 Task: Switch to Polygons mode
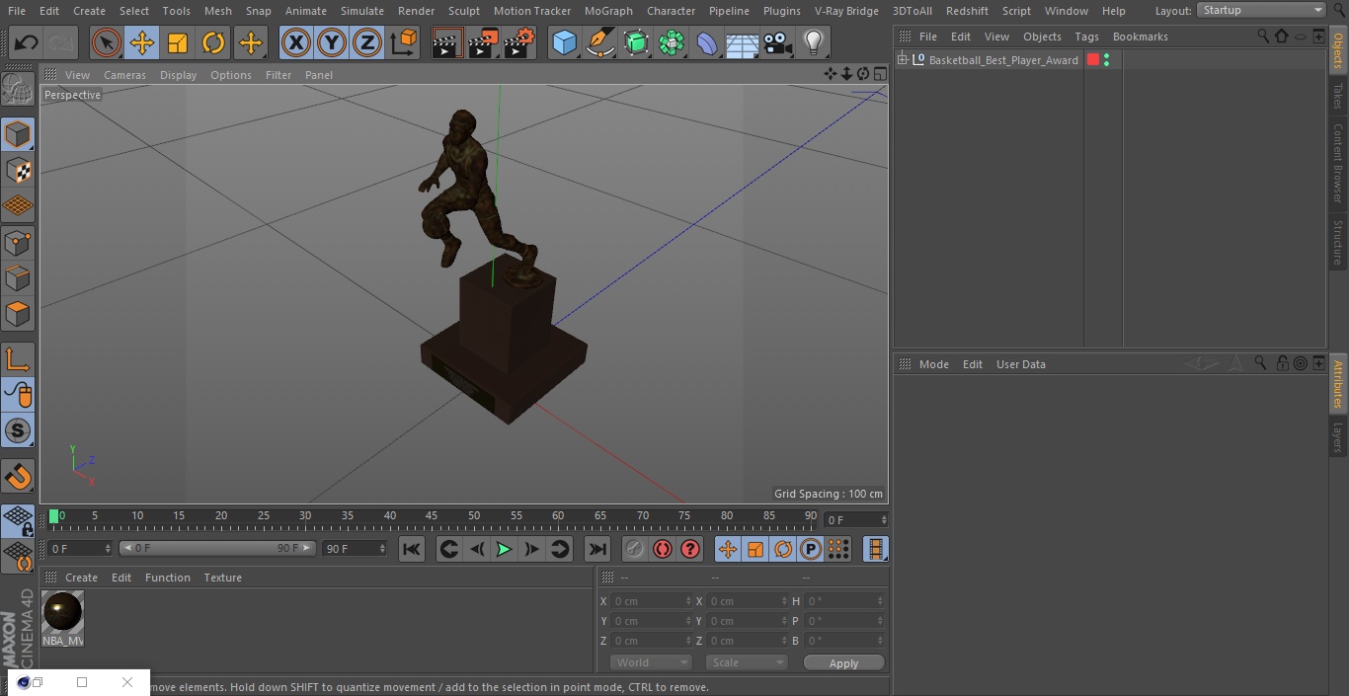(x=18, y=314)
